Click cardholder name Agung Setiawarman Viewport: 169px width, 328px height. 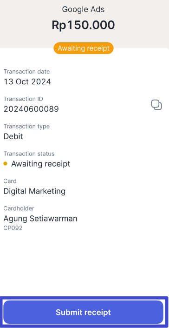pos(40,219)
